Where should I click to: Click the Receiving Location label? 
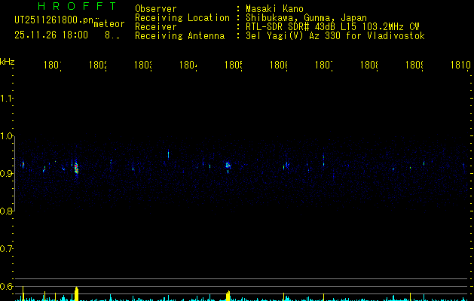point(182,17)
